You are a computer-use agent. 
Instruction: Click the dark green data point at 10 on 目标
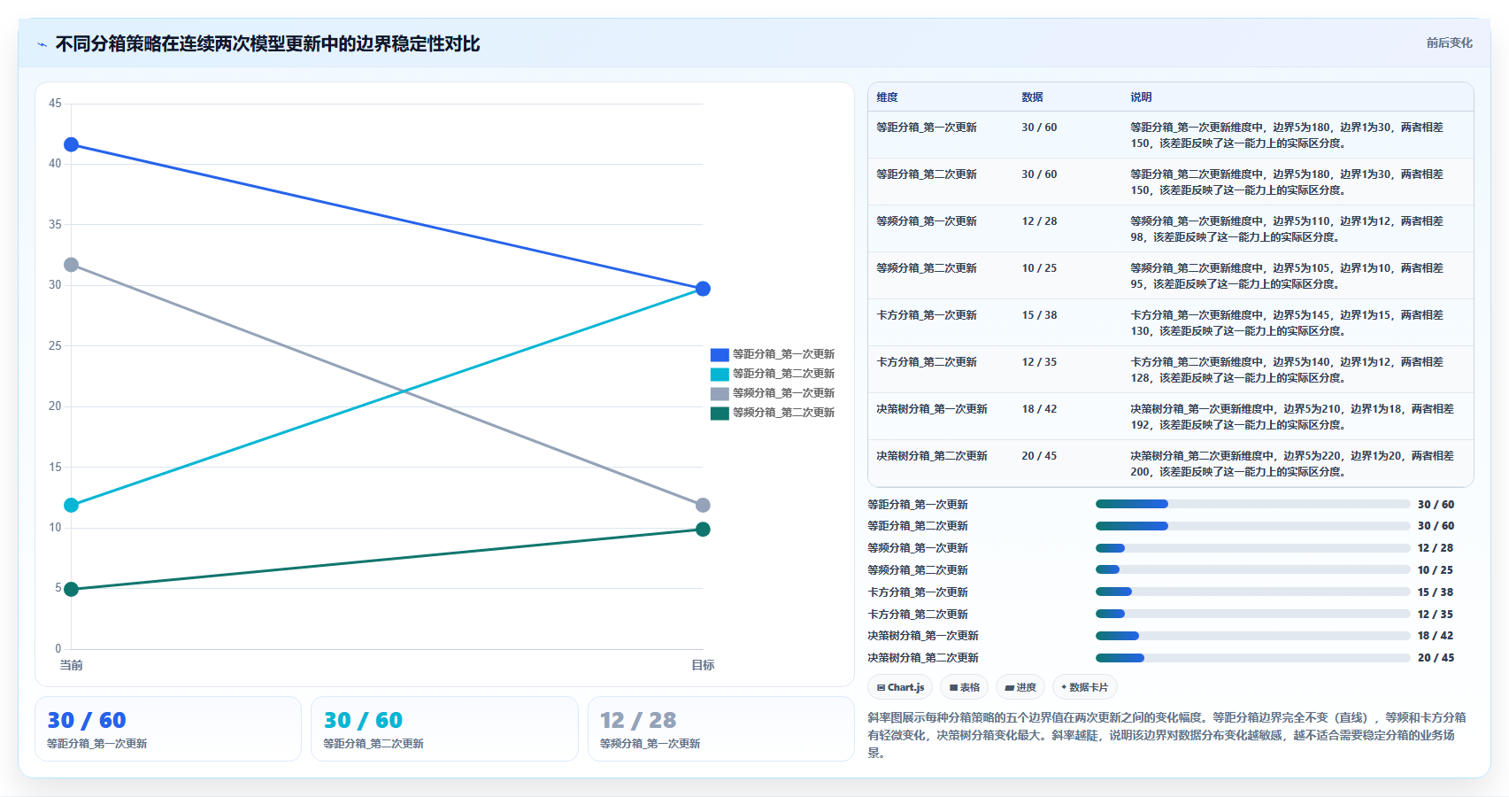tap(703, 530)
